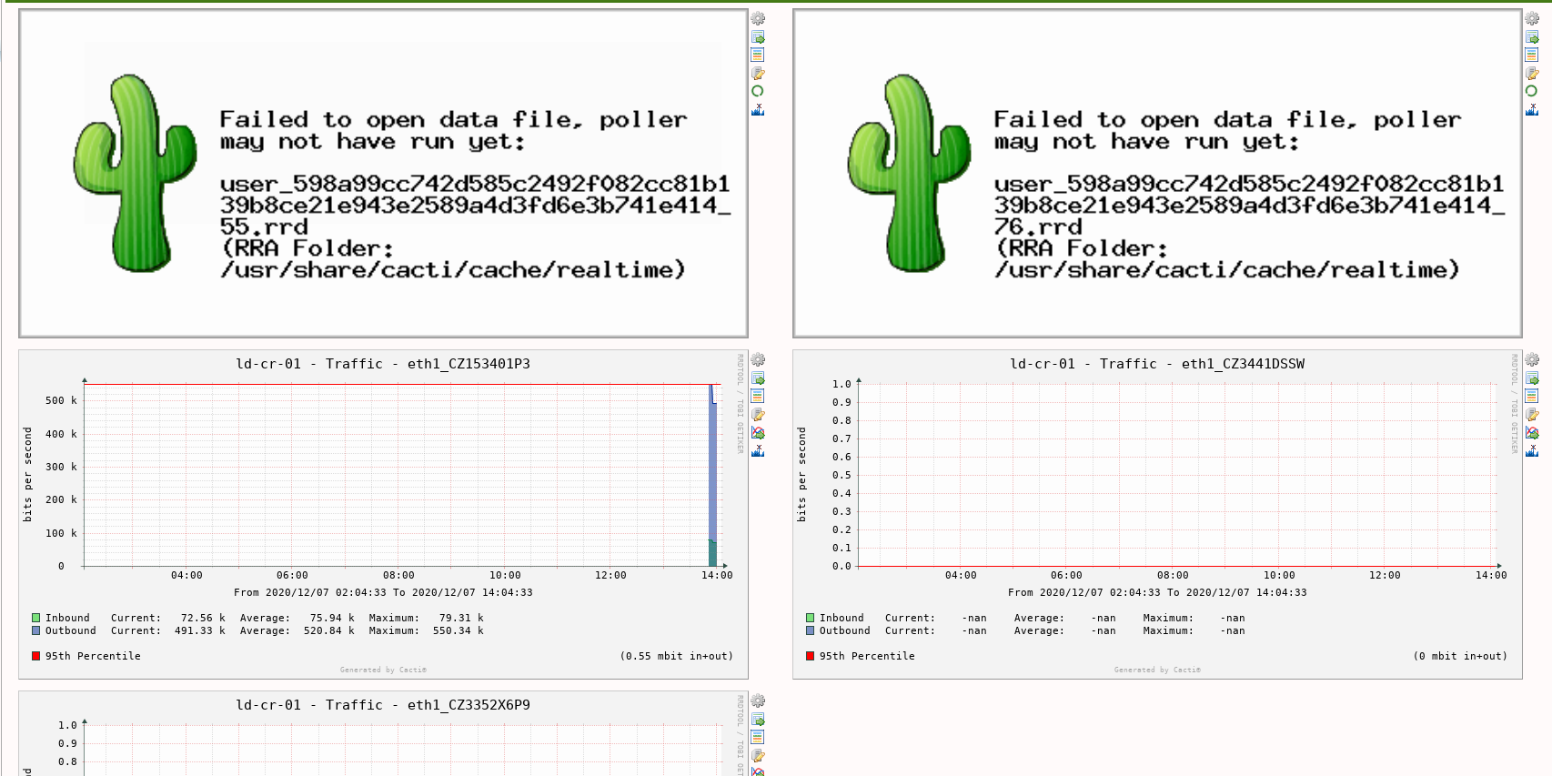The height and width of the screenshot is (776, 1552).
Task: Click '500 k' axis label in eth1_CZ153401P3 graph
Action: [62, 400]
